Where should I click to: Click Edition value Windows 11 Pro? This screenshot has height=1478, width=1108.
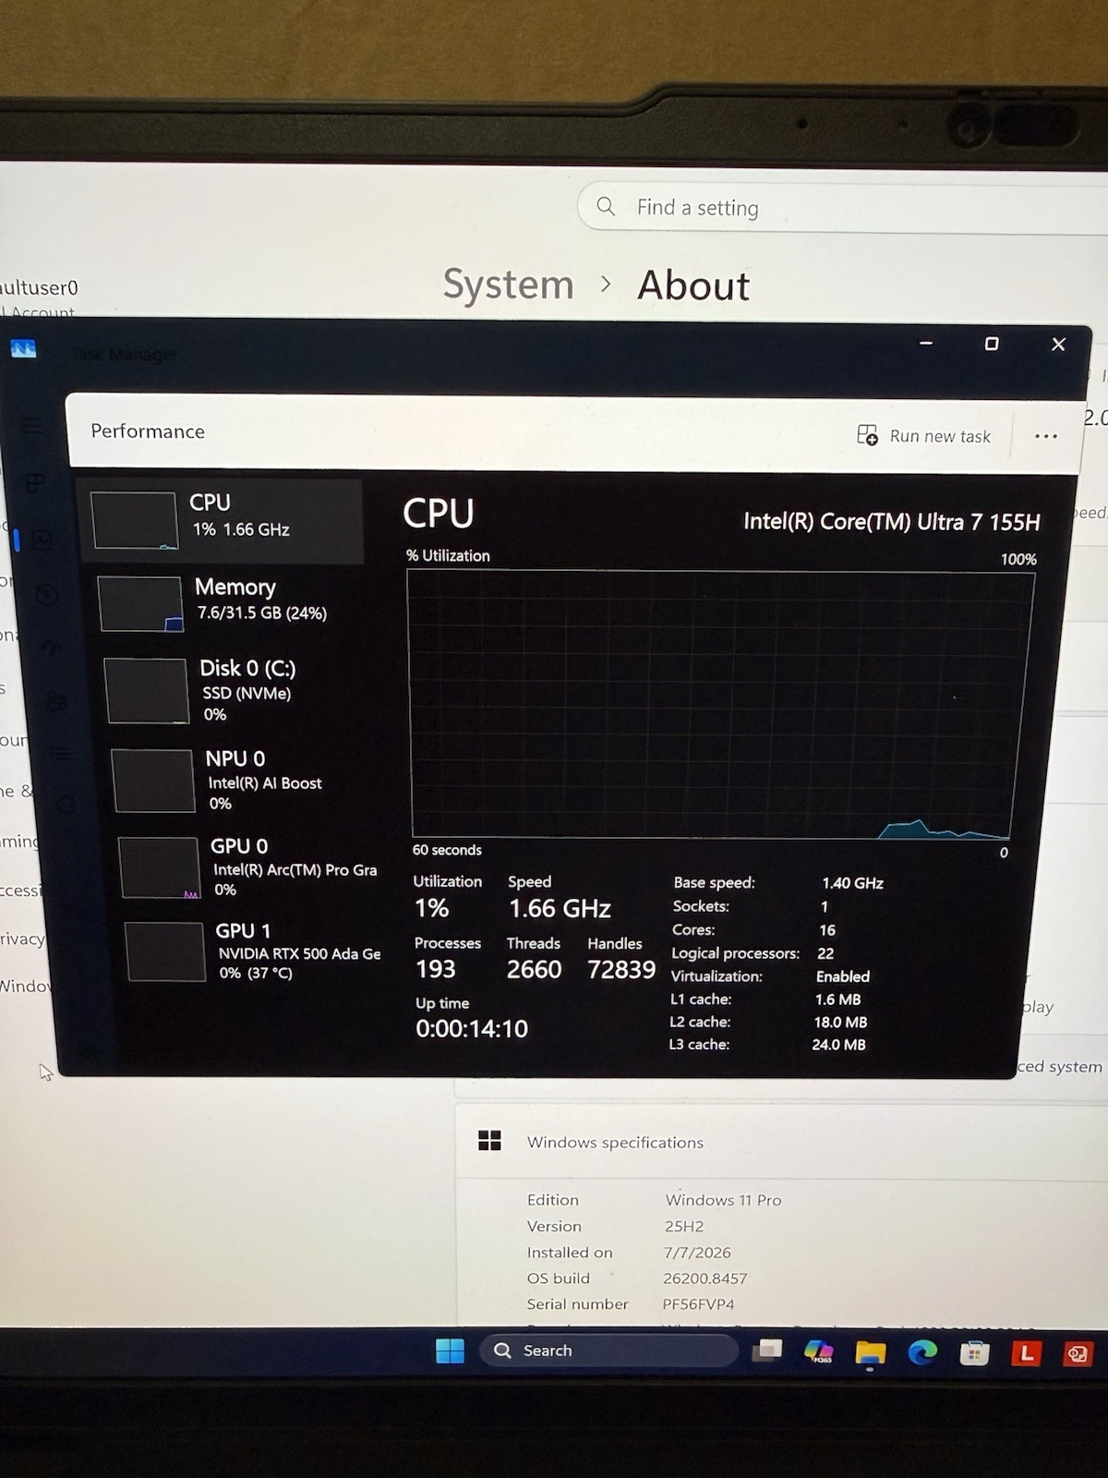[723, 1200]
